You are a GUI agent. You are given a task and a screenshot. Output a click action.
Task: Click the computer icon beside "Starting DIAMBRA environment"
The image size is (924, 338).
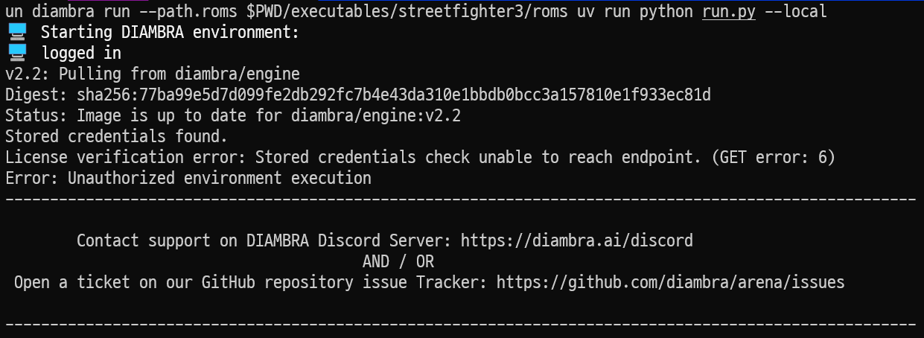pyautogui.click(x=17, y=32)
